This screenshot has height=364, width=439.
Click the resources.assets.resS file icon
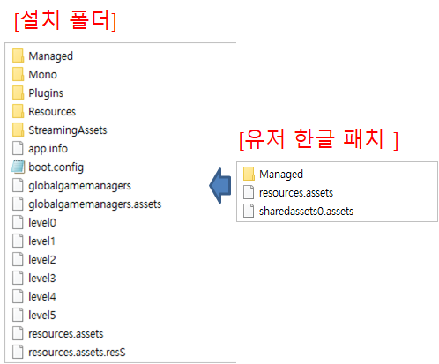point(18,352)
